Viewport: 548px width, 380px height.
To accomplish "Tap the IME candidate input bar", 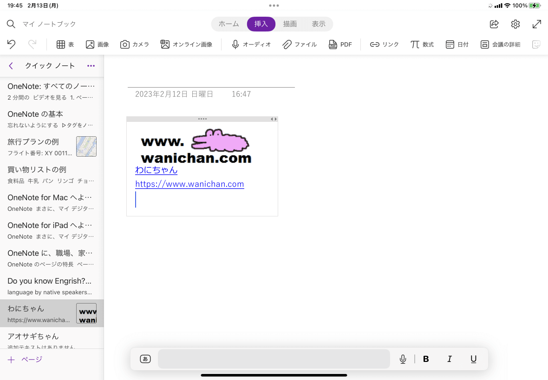I will click(x=274, y=359).
